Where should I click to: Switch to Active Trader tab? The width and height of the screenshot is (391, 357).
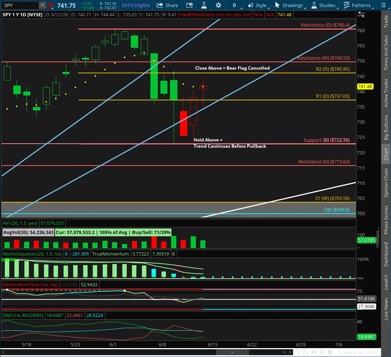coord(386,93)
